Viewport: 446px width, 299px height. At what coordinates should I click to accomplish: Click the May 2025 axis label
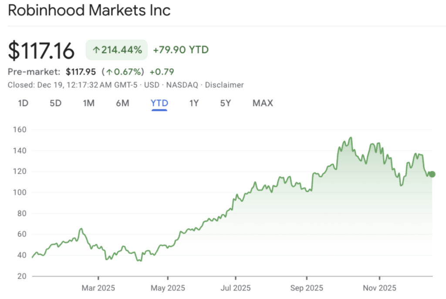point(168,288)
